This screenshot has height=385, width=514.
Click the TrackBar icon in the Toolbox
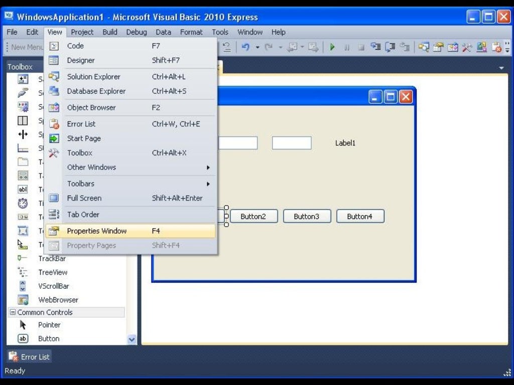22,258
